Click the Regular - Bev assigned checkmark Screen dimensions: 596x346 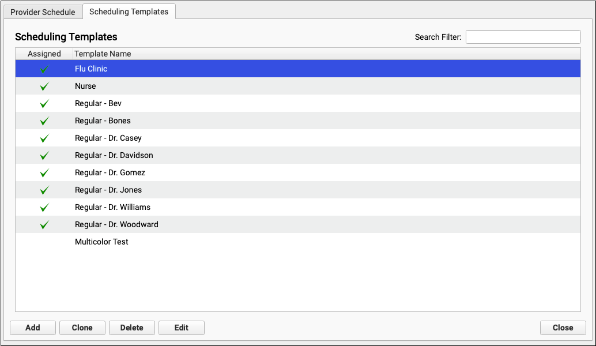click(44, 104)
